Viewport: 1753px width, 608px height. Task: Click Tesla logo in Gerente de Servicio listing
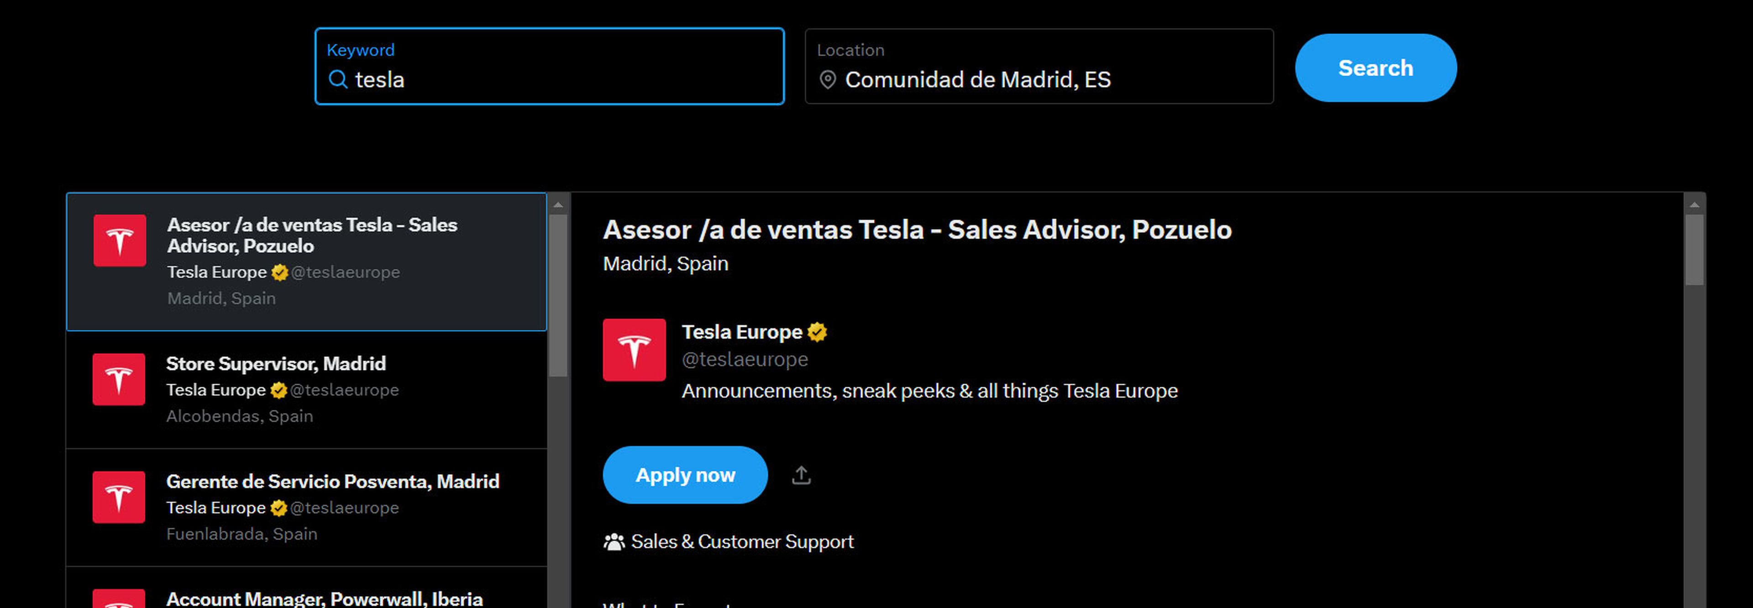pos(119,497)
